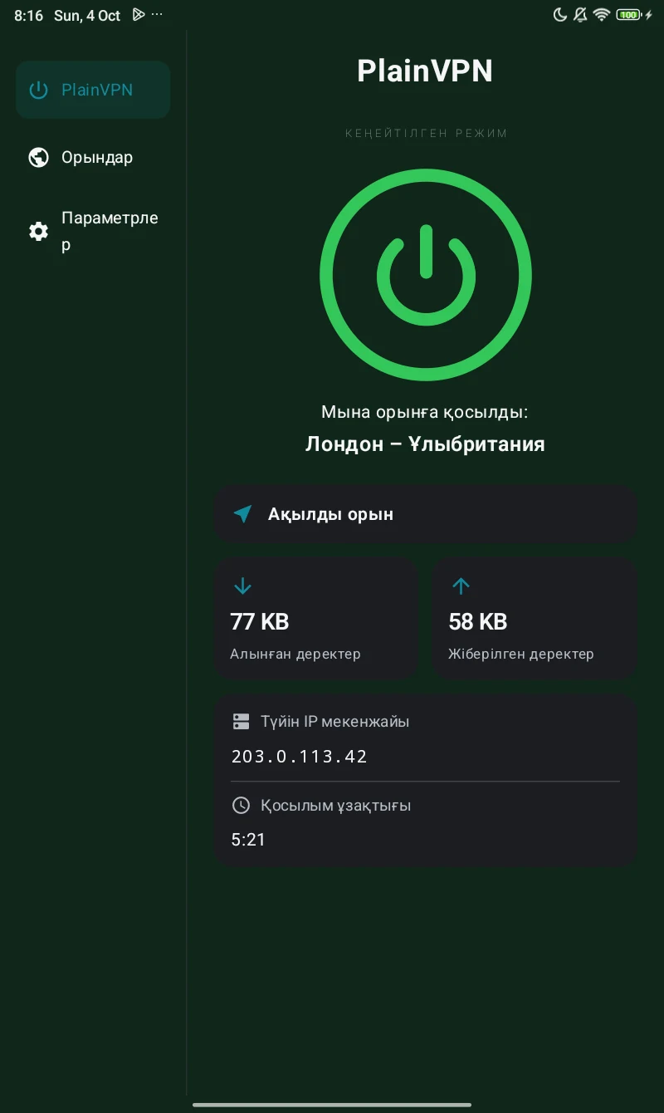This screenshot has height=1113, width=664.
Task: Click the gear icon beside Параметрлер
Action: [x=38, y=231]
